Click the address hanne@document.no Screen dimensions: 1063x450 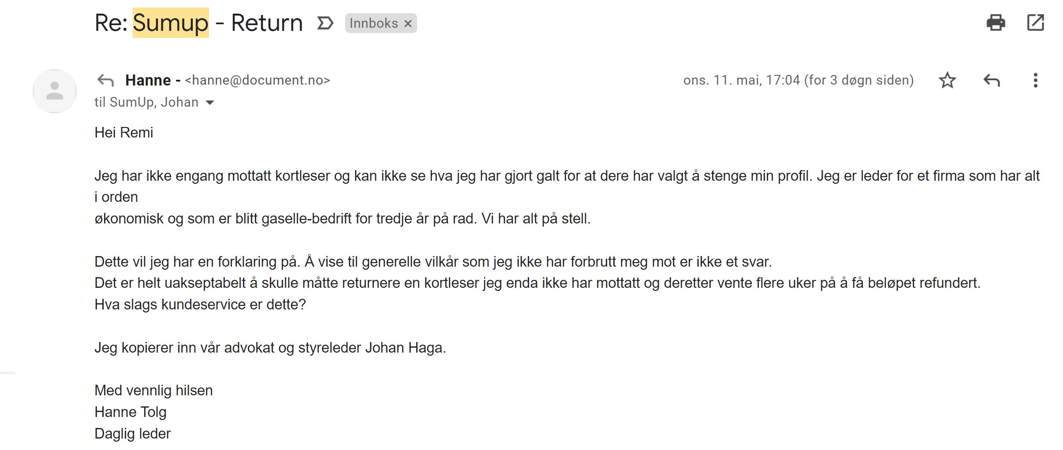(257, 80)
